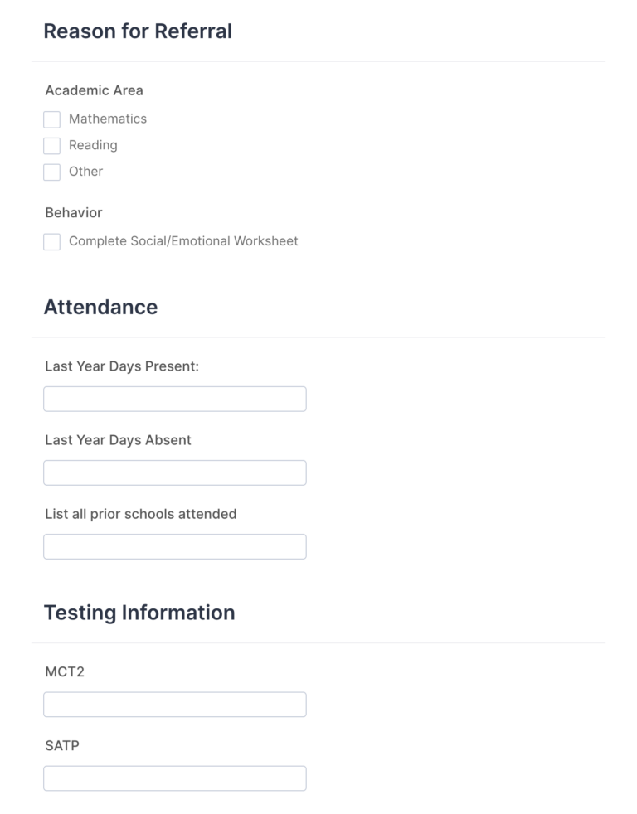Click the Testing Information heading
Screen dimensions: 637x814
coord(139,613)
